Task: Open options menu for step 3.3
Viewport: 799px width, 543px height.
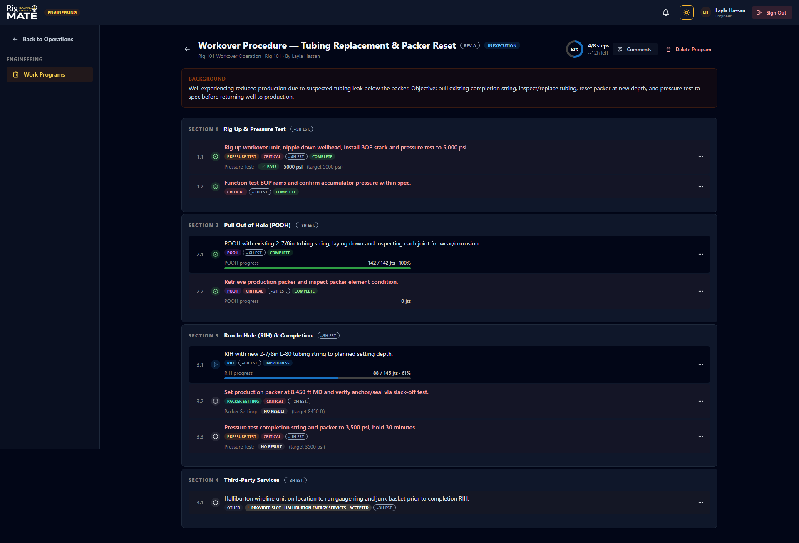Action: click(701, 436)
